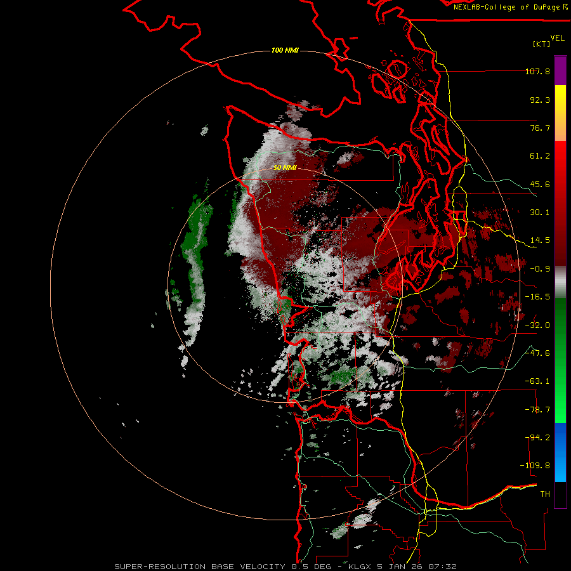Click the -109.8 velocity scale value
The height and width of the screenshot is (571, 571).
pos(535,466)
